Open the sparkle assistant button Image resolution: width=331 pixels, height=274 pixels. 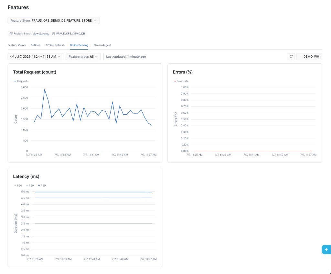point(326,249)
